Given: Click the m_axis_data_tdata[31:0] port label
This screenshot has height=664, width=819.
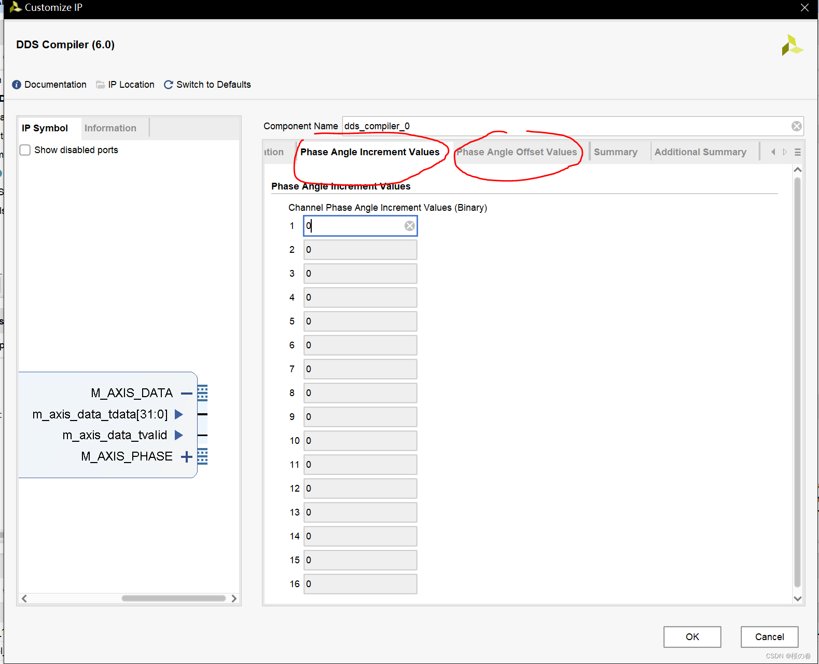Looking at the screenshot, I should click(100, 414).
